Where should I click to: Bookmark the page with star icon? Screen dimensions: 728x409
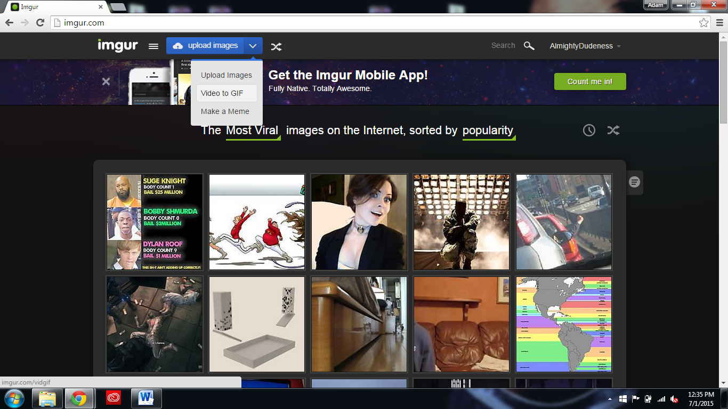tap(704, 23)
